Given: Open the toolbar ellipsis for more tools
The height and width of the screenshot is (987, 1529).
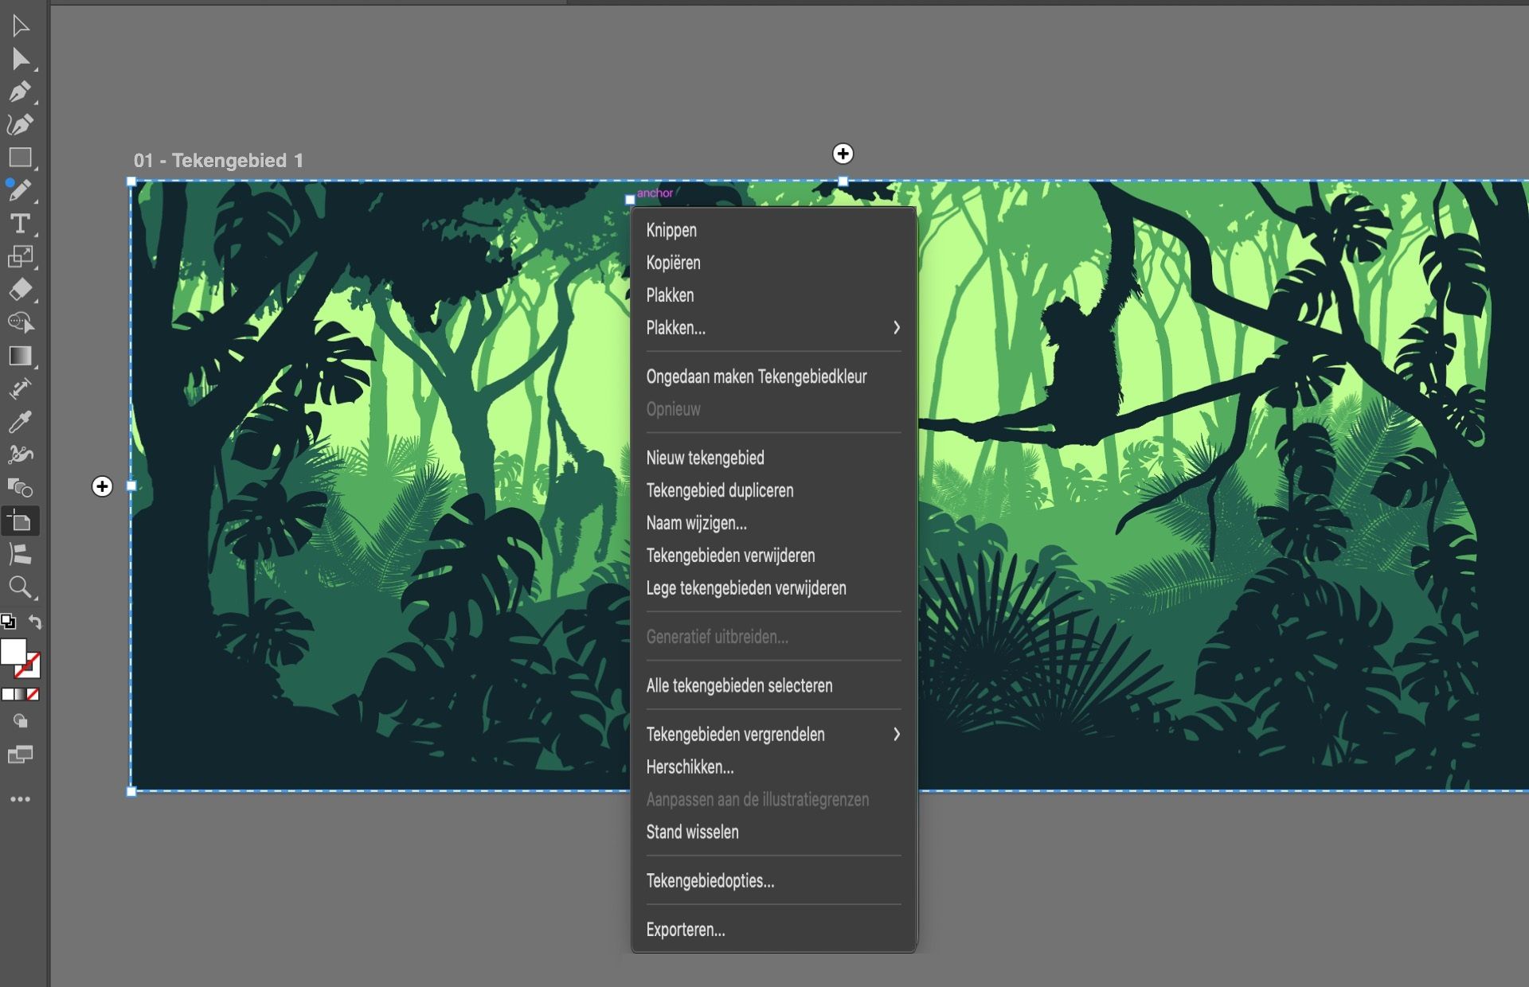Looking at the screenshot, I should (21, 798).
